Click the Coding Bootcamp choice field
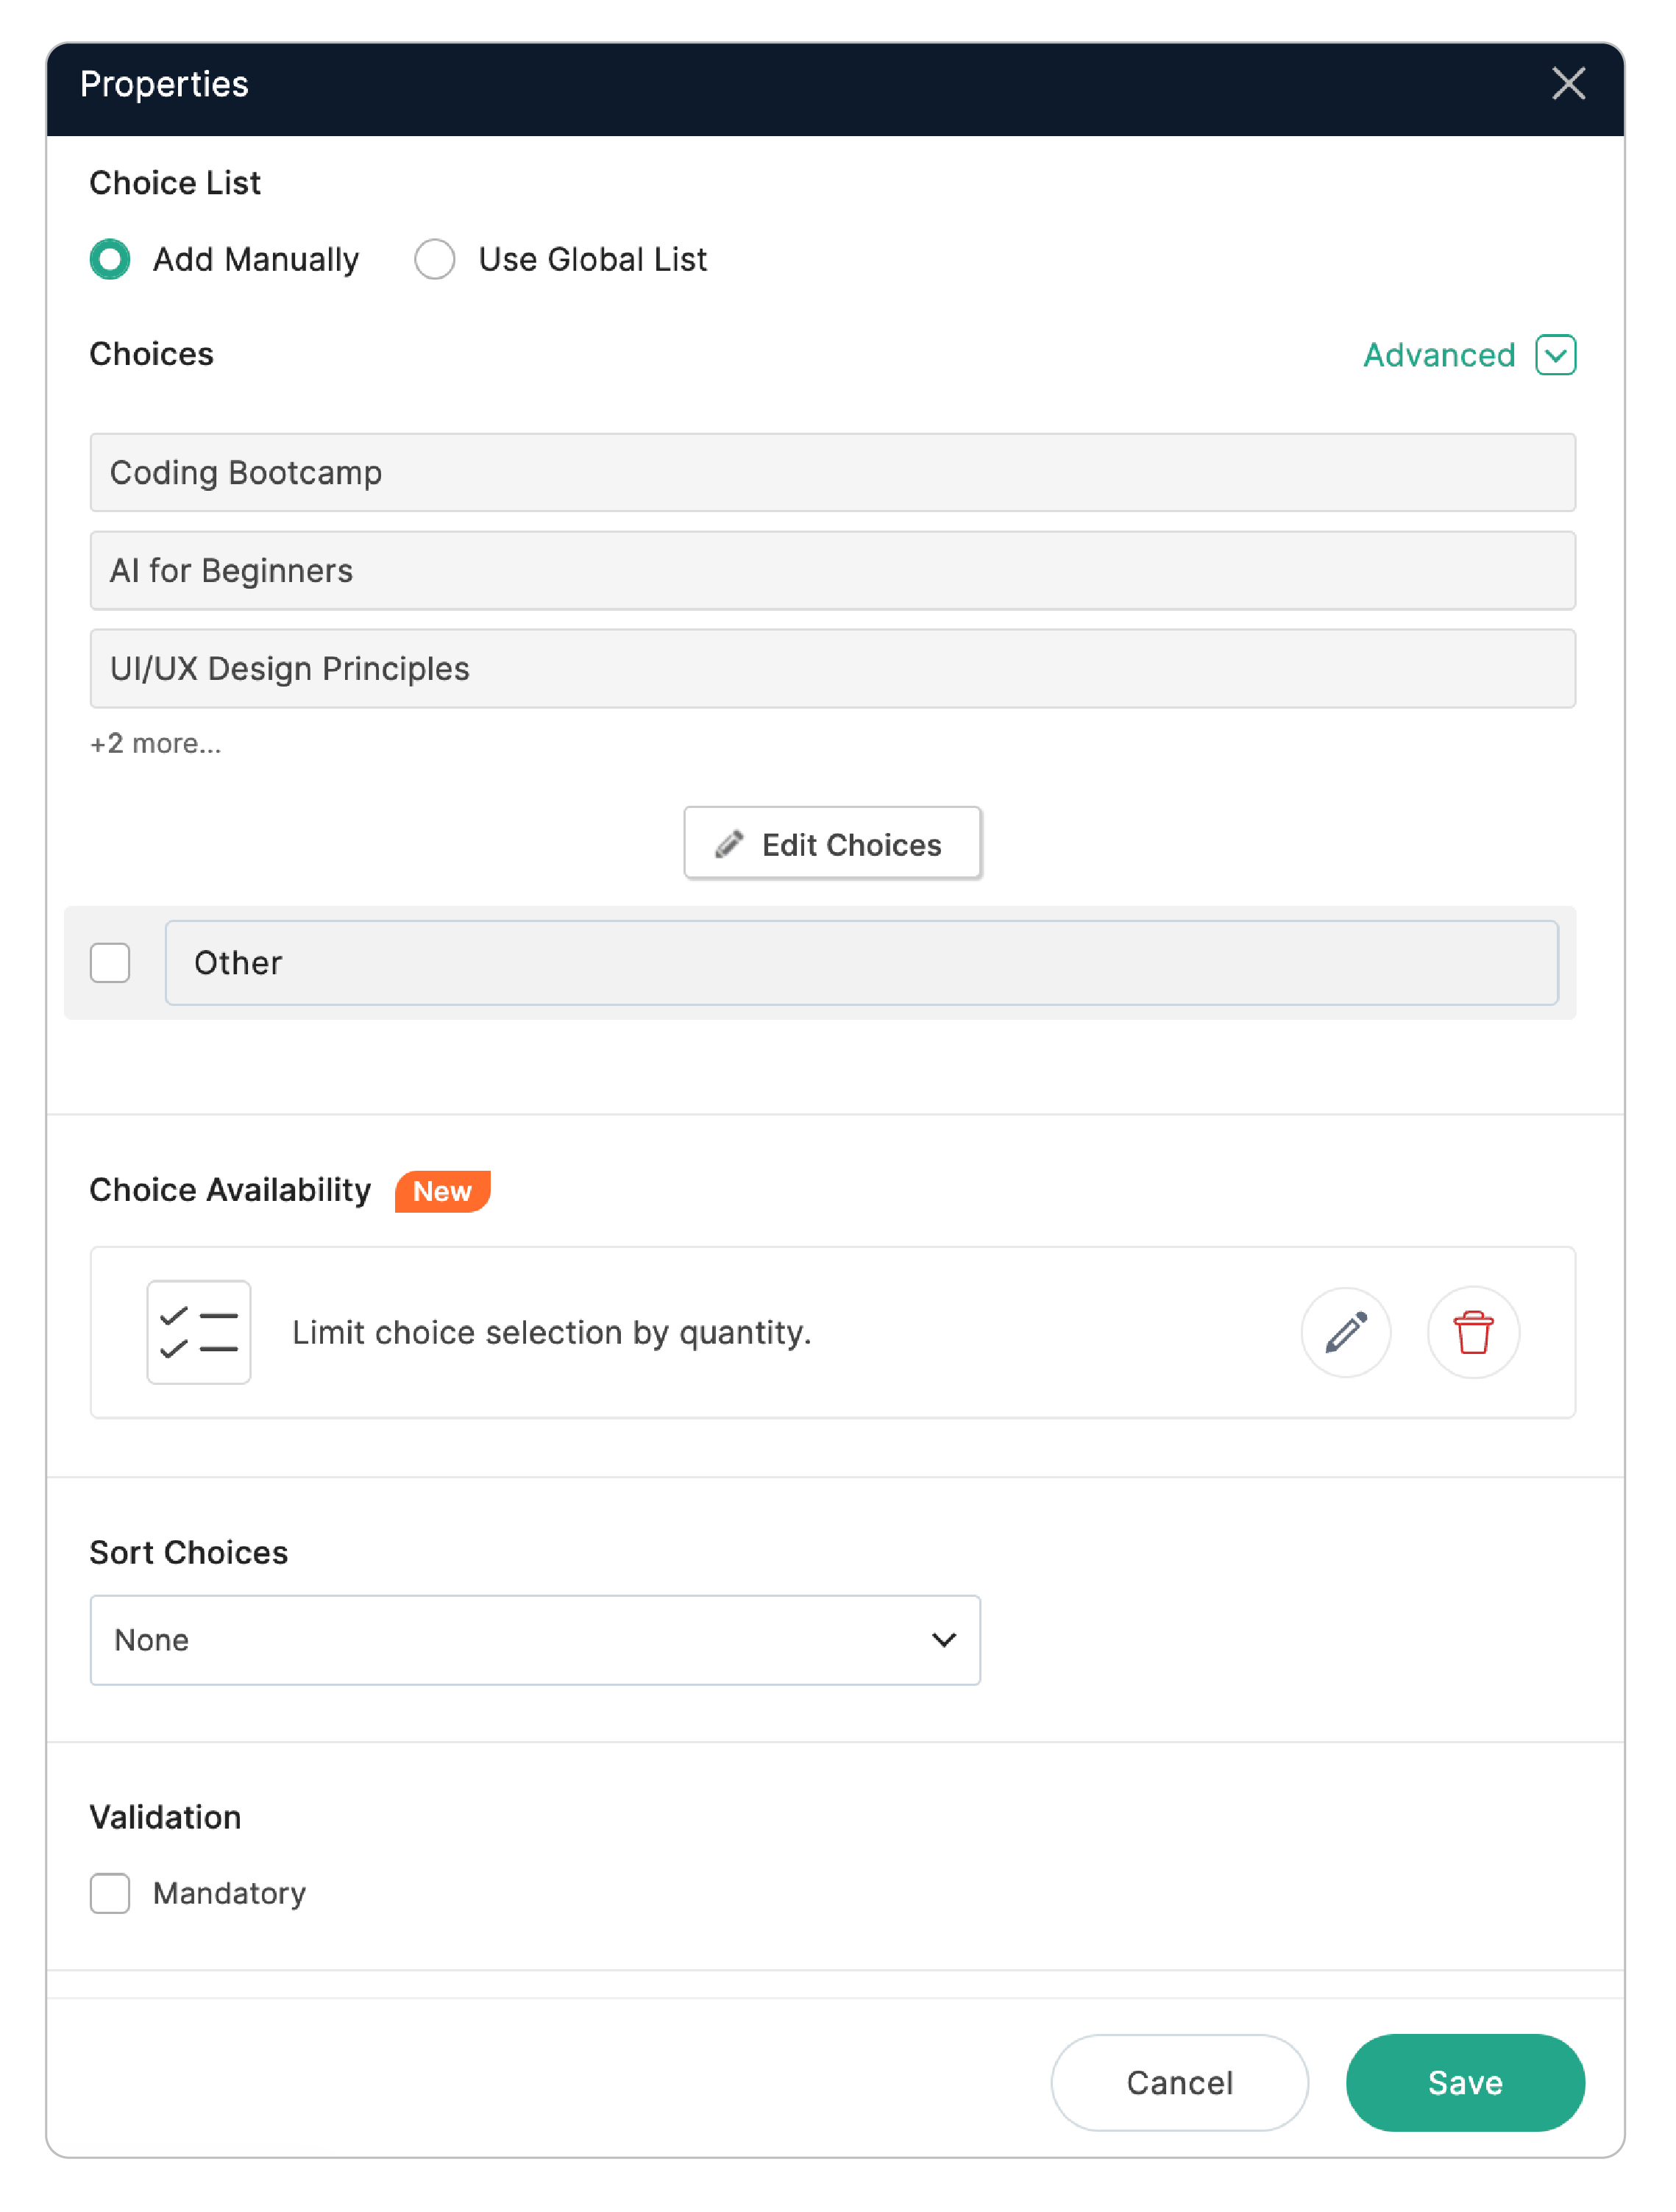 click(x=833, y=472)
